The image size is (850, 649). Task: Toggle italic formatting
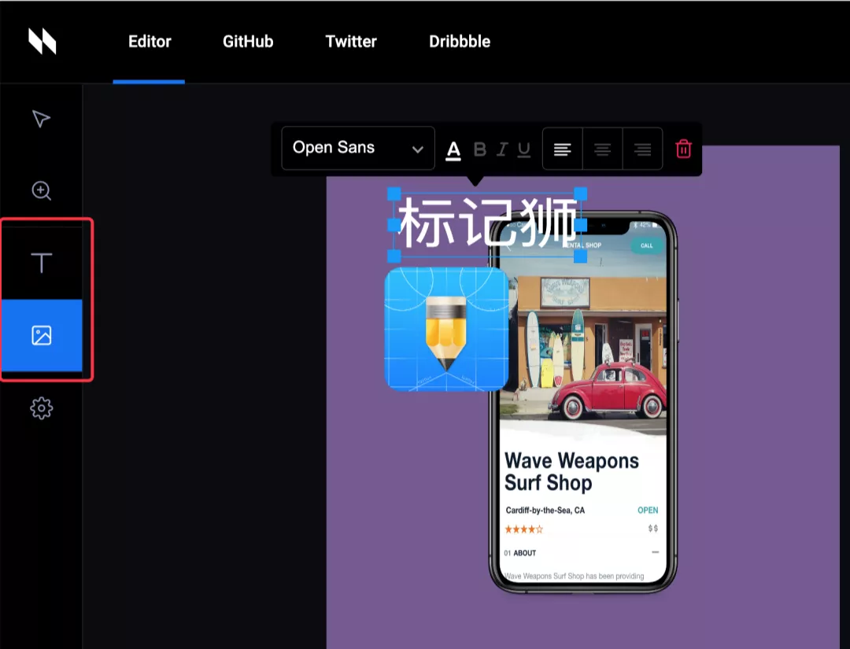pyautogui.click(x=502, y=149)
